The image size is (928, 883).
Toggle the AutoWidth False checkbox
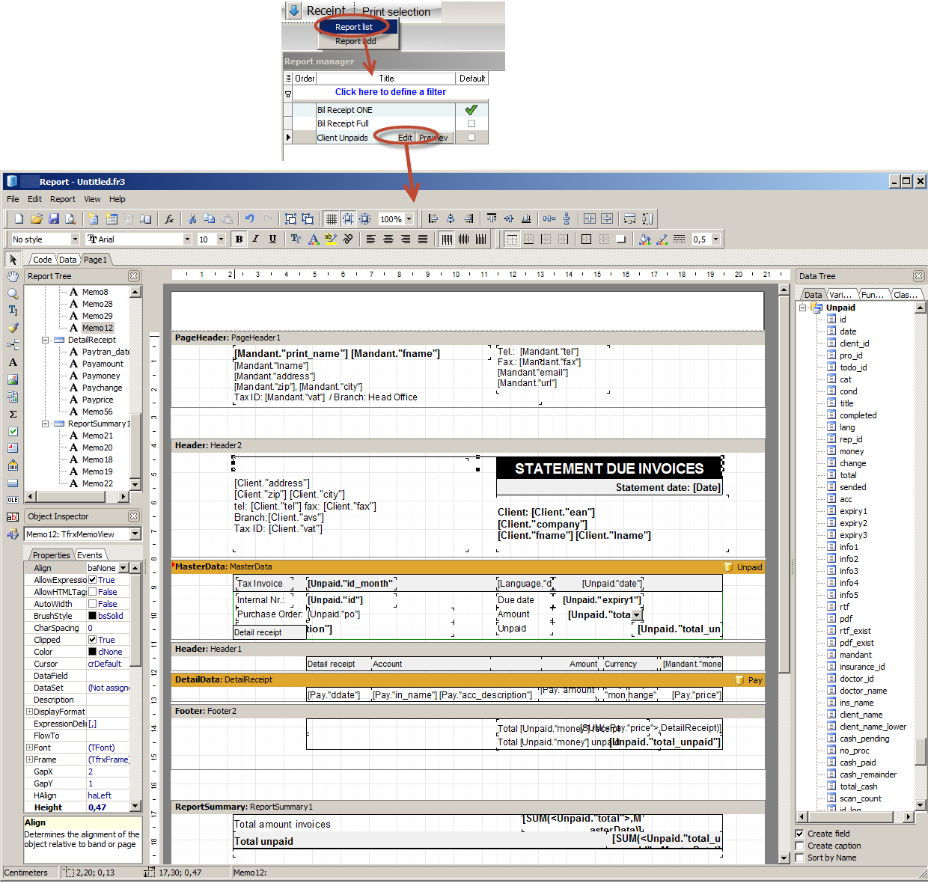point(93,604)
